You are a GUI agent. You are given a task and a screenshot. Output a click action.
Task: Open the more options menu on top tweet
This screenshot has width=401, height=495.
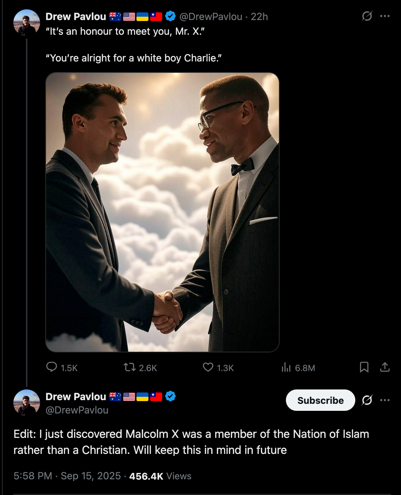point(385,16)
